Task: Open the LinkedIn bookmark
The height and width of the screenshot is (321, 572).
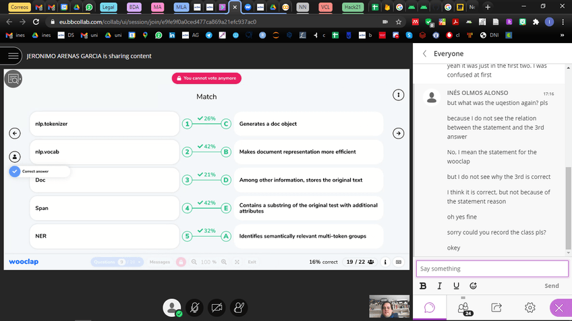Action: coord(172,35)
